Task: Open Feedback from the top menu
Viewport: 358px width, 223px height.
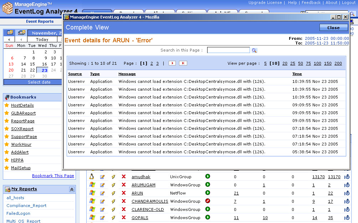Action: (311, 2)
